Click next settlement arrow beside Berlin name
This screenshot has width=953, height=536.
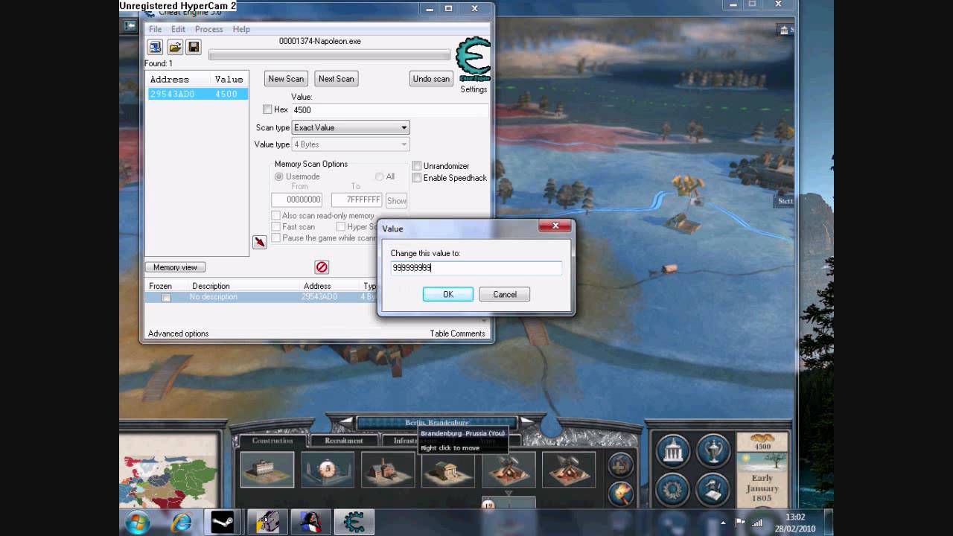point(526,423)
